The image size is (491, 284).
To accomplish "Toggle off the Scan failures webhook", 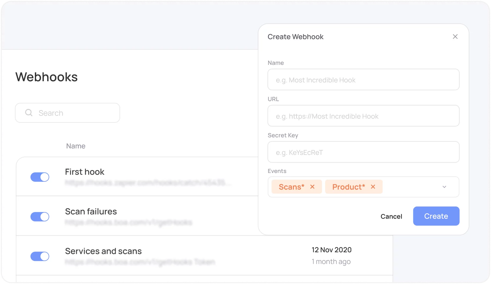I will coord(40,217).
